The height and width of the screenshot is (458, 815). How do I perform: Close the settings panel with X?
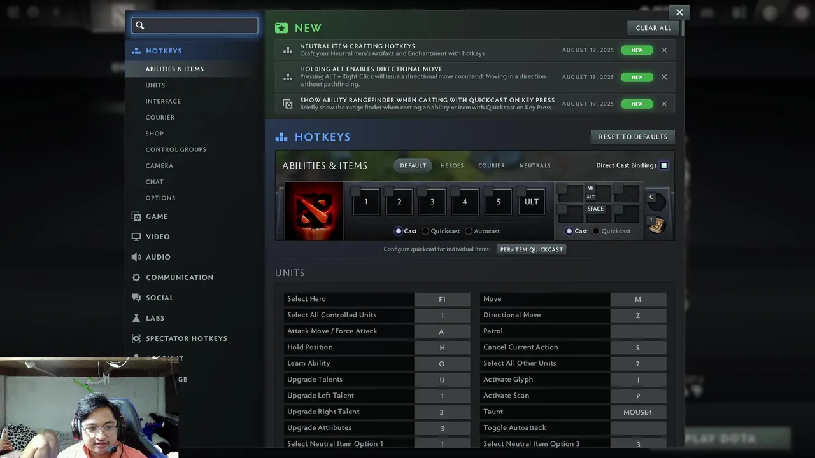[x=679, y=12]
